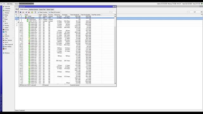The width and height of the screenshot is (203, 114).
Task: Switch to the Simple Queues tab
Action: pos(24,9)
